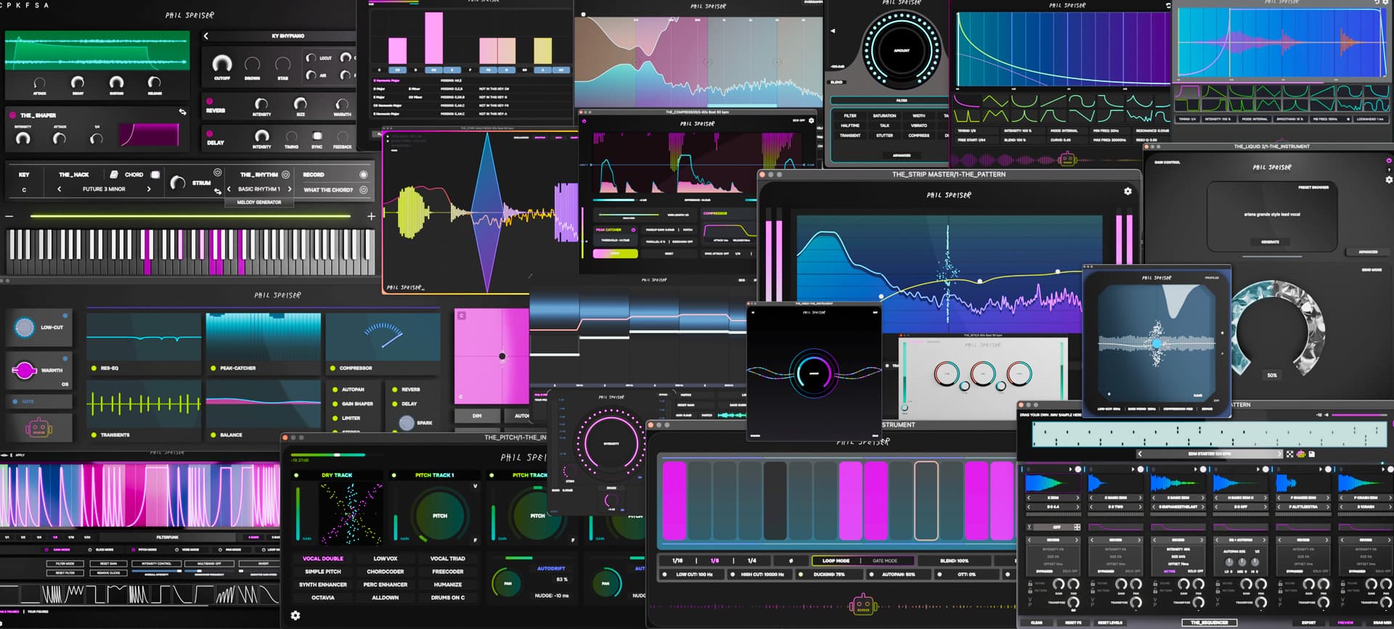1394x629 pixels.
Task: Toggle the DELAY power button
Action: (210, 133)
